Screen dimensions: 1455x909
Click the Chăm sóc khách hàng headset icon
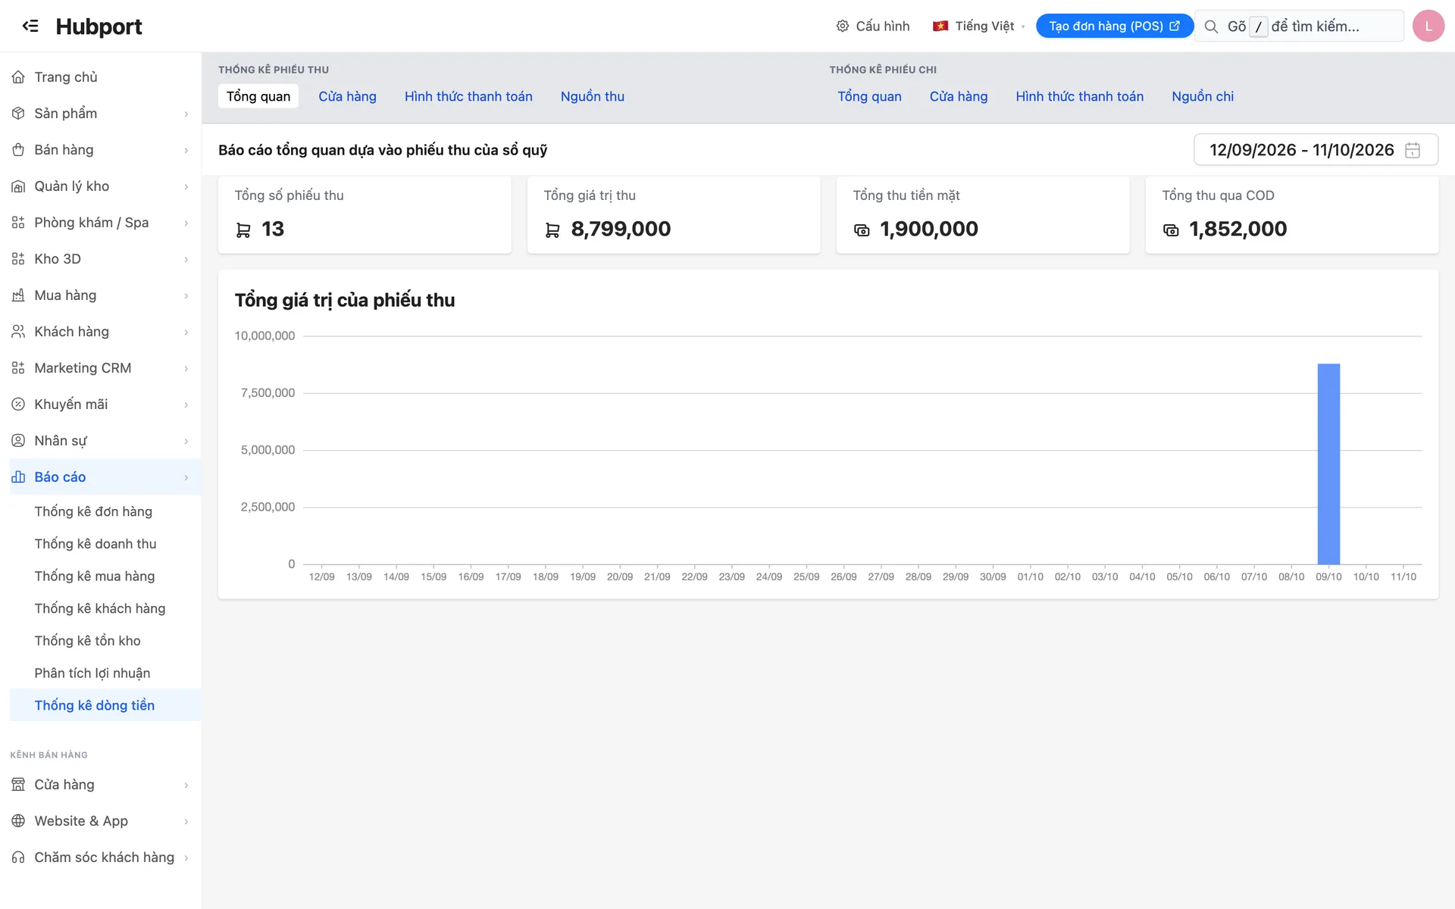18,857
